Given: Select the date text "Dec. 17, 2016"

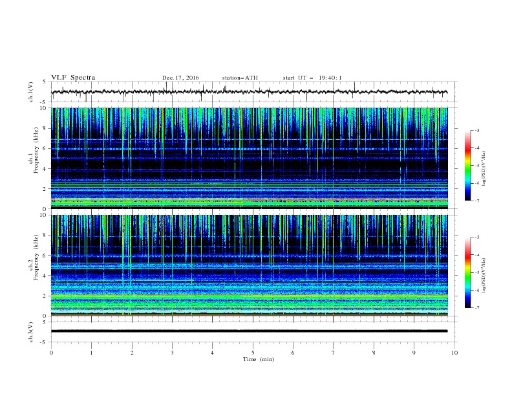Looking at the screenshot, I should click(x=180, y=78).
